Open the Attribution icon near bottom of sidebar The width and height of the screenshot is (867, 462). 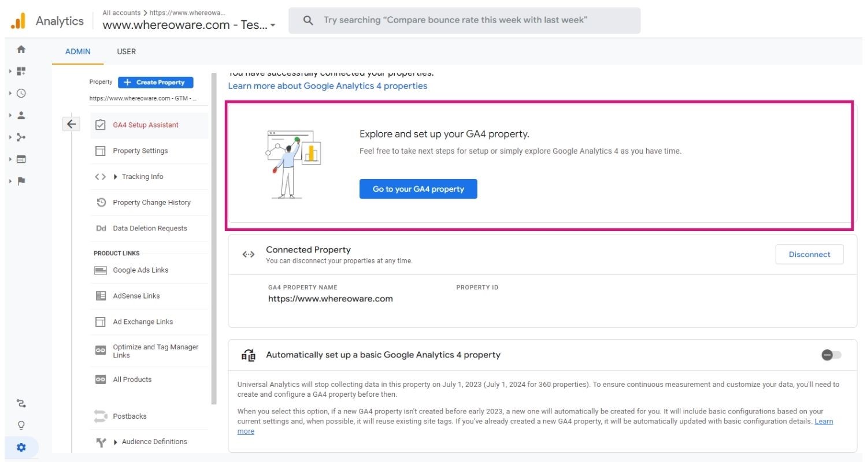[x=21, y=403]
